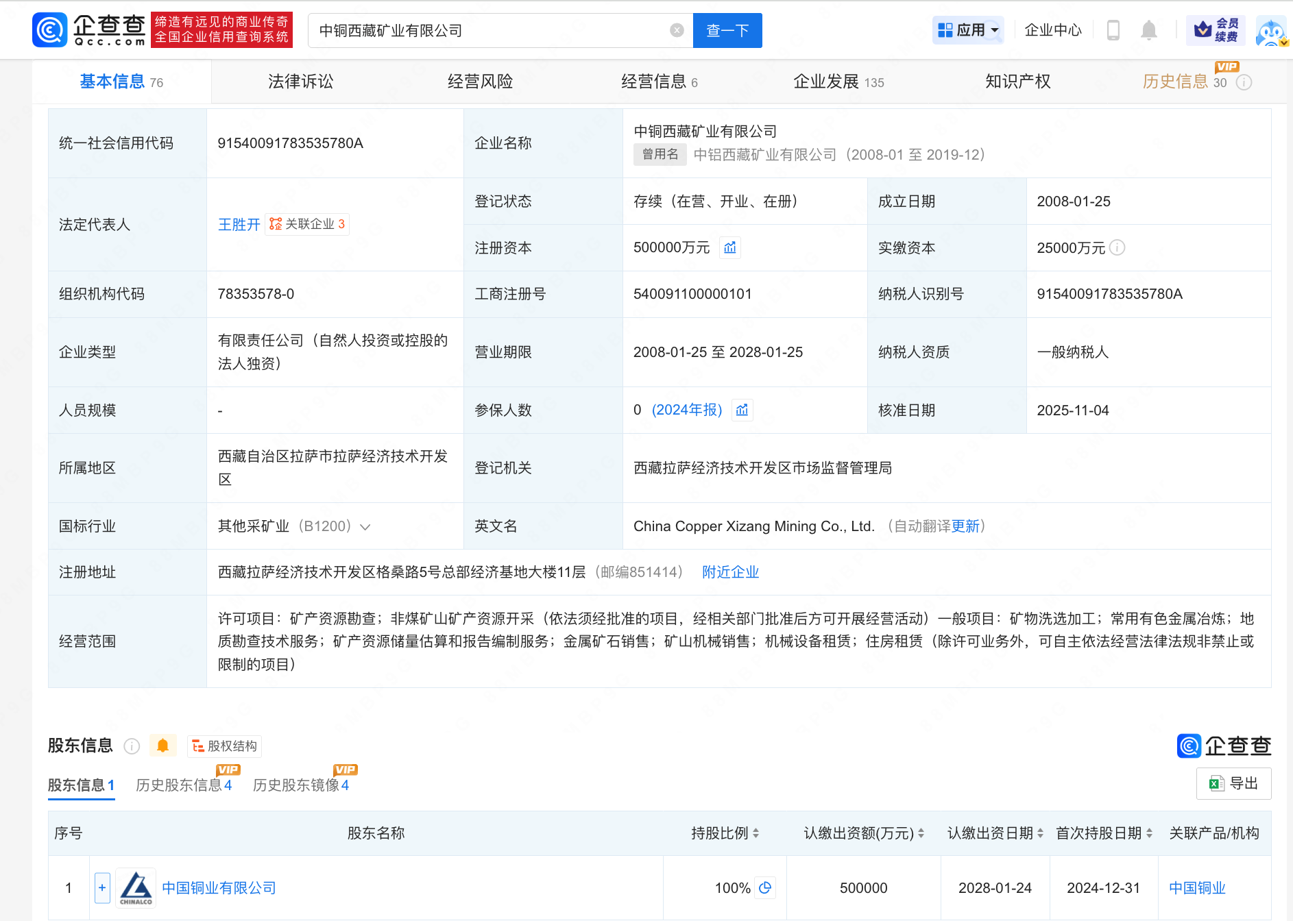Click the shareholder alert bell icon
Viewport: 1293px width, 921px height.
[x=163, y=746]
